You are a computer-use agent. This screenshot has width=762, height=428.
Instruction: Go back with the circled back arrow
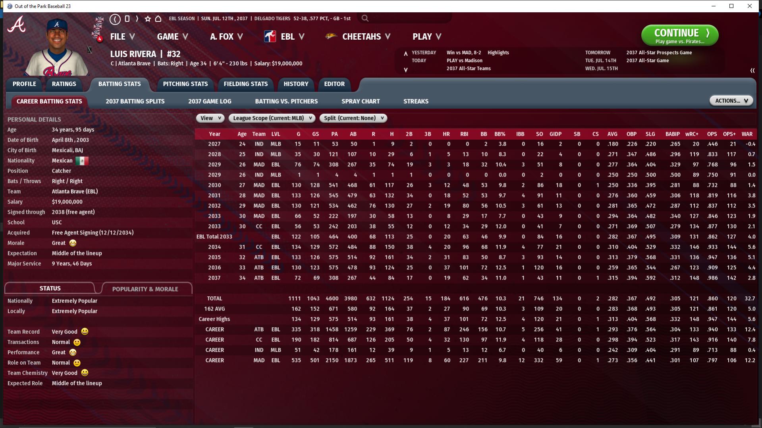(x=115, y=19)
